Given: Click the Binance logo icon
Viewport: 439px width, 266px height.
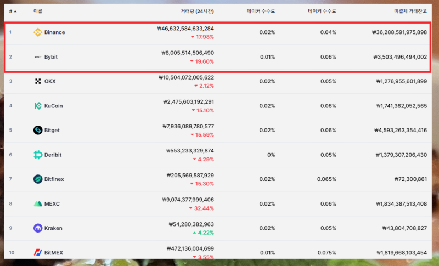Looking at the screenshot, I should tap(38, 32).
